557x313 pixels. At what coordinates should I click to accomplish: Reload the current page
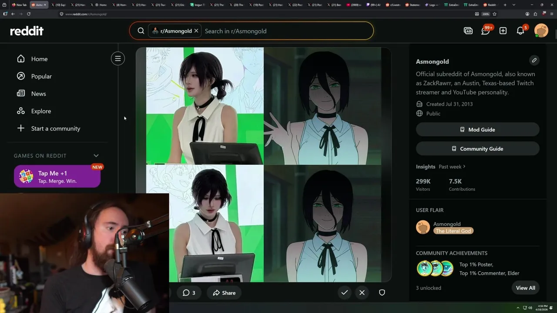(29, 14)
